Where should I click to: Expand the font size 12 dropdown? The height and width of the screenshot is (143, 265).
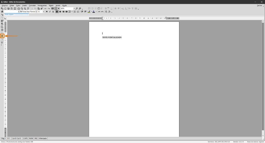[x=43, y=12]
